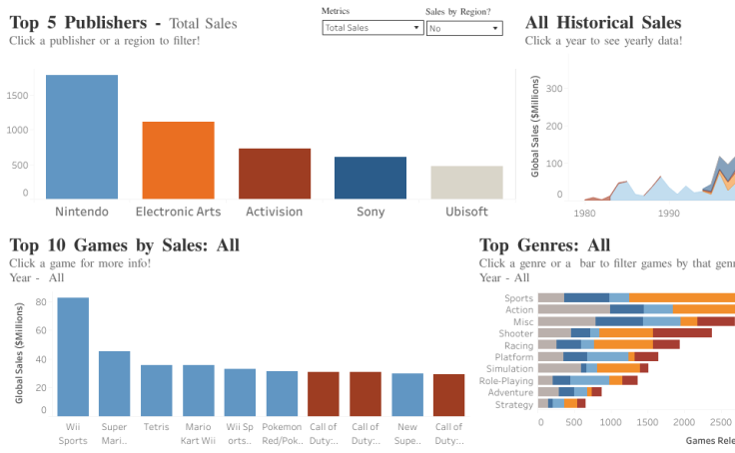Select the Strategy genre bar

click(x=561, y=404)
